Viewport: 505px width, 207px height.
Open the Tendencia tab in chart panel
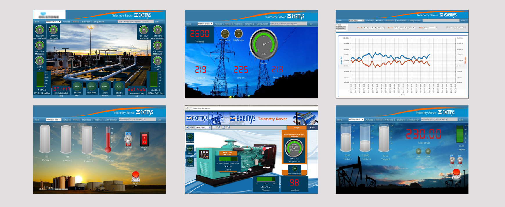click(x=401, y=21)
